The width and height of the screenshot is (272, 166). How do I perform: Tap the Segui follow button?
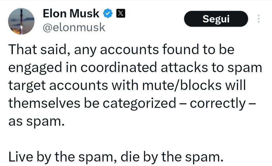pos(216,19)
